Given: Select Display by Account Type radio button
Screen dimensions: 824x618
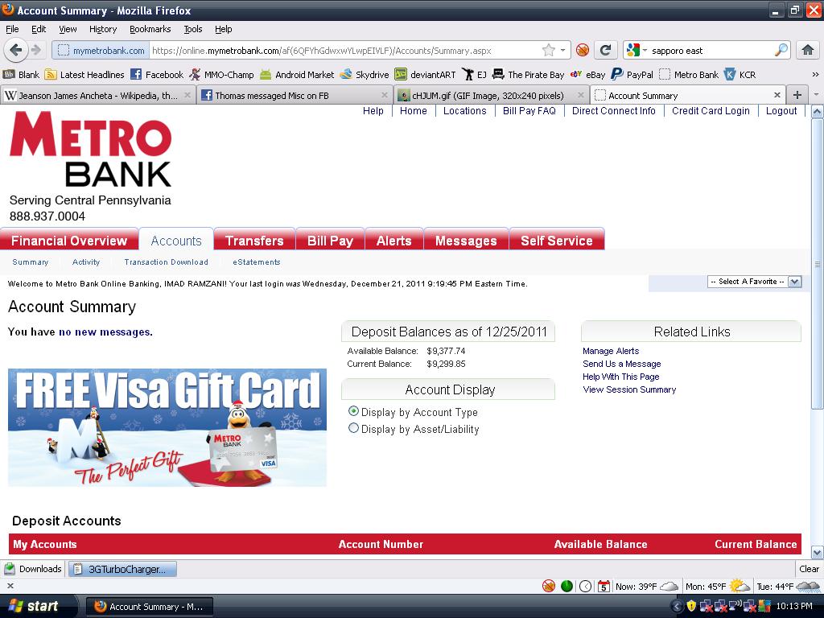Looking at the screenshot, I should (x=354, y=411).
